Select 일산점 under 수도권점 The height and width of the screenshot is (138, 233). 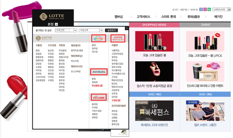51,50
